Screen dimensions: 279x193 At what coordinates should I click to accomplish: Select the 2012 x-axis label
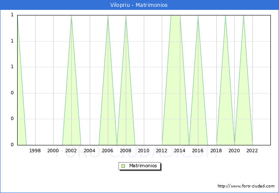161,151
